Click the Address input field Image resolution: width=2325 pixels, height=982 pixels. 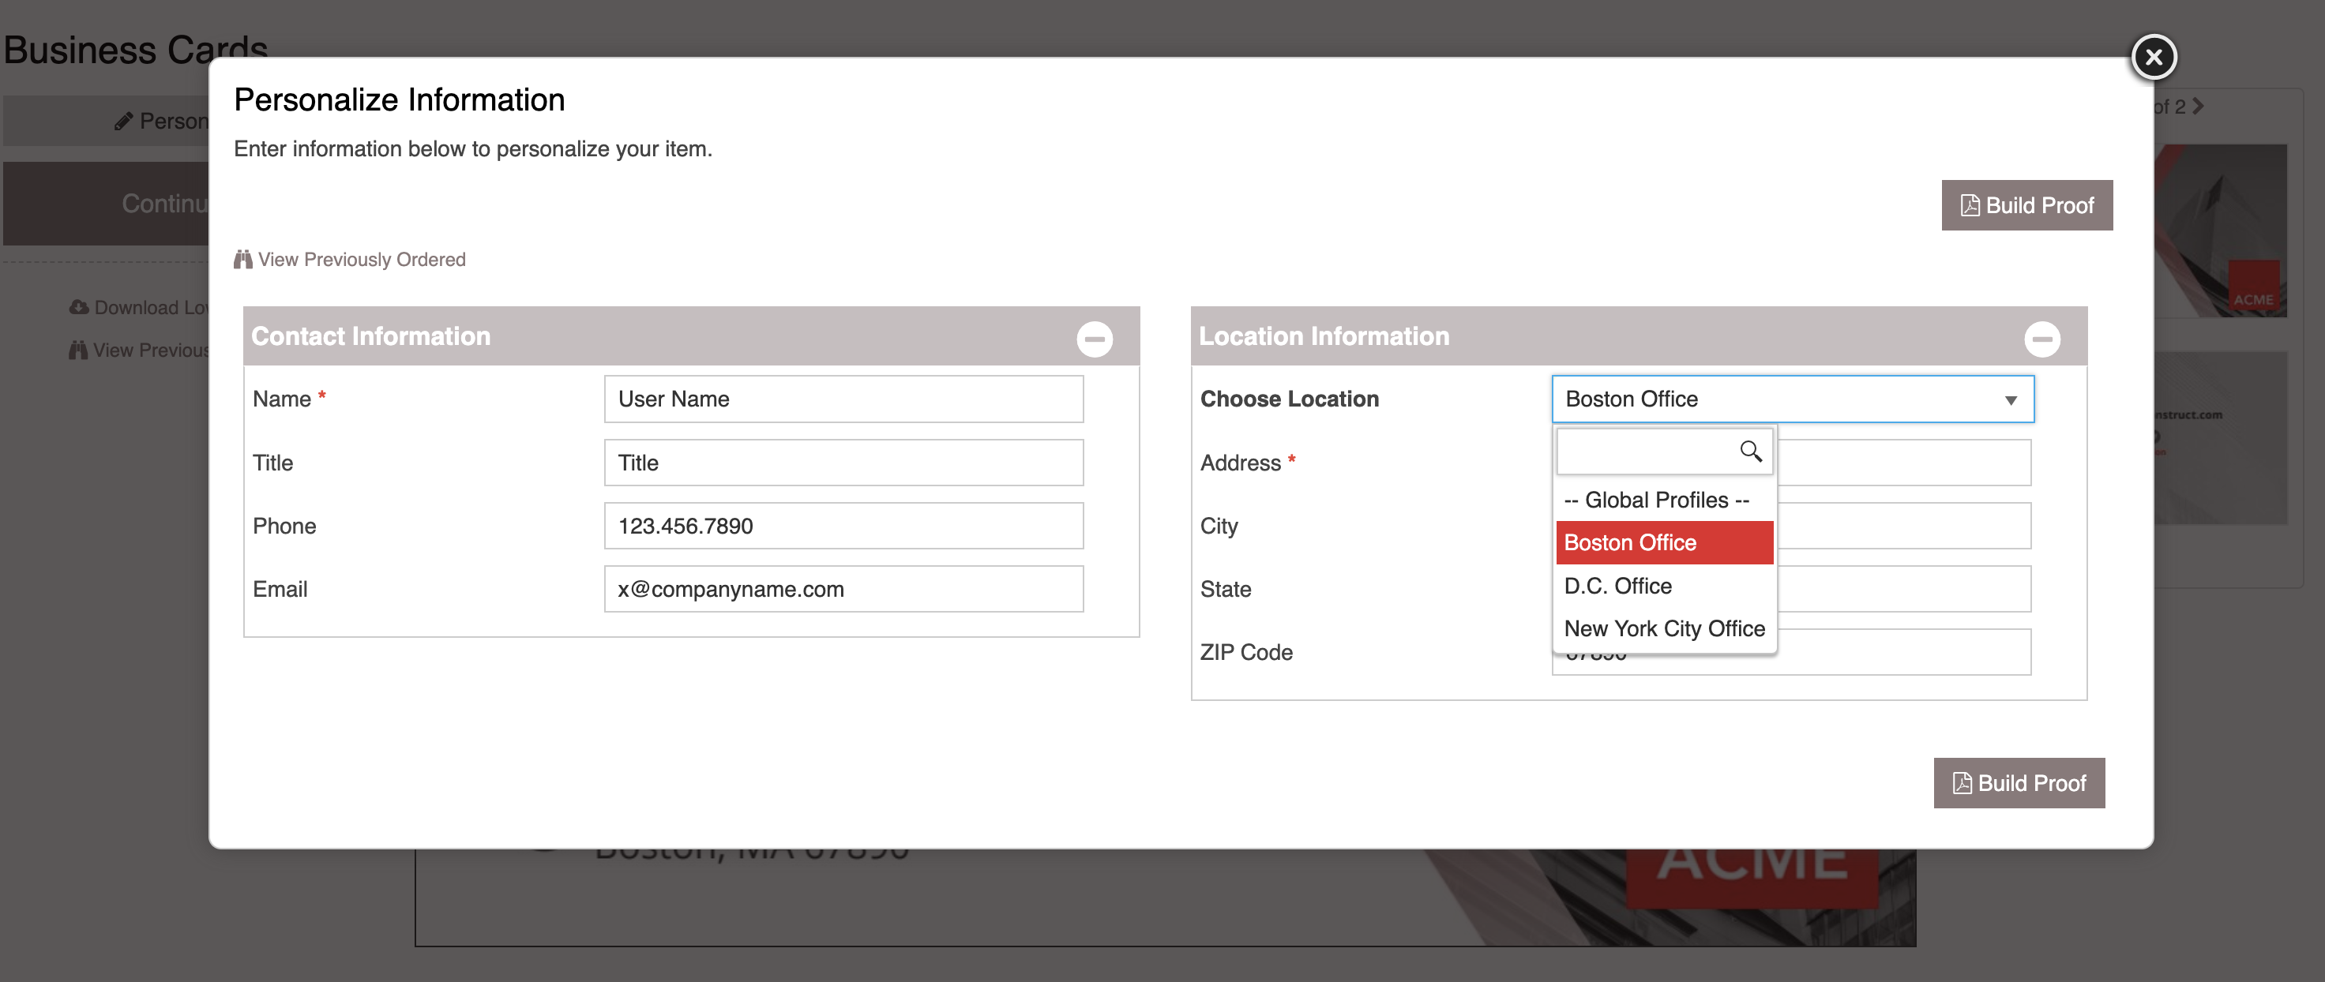1904,463
